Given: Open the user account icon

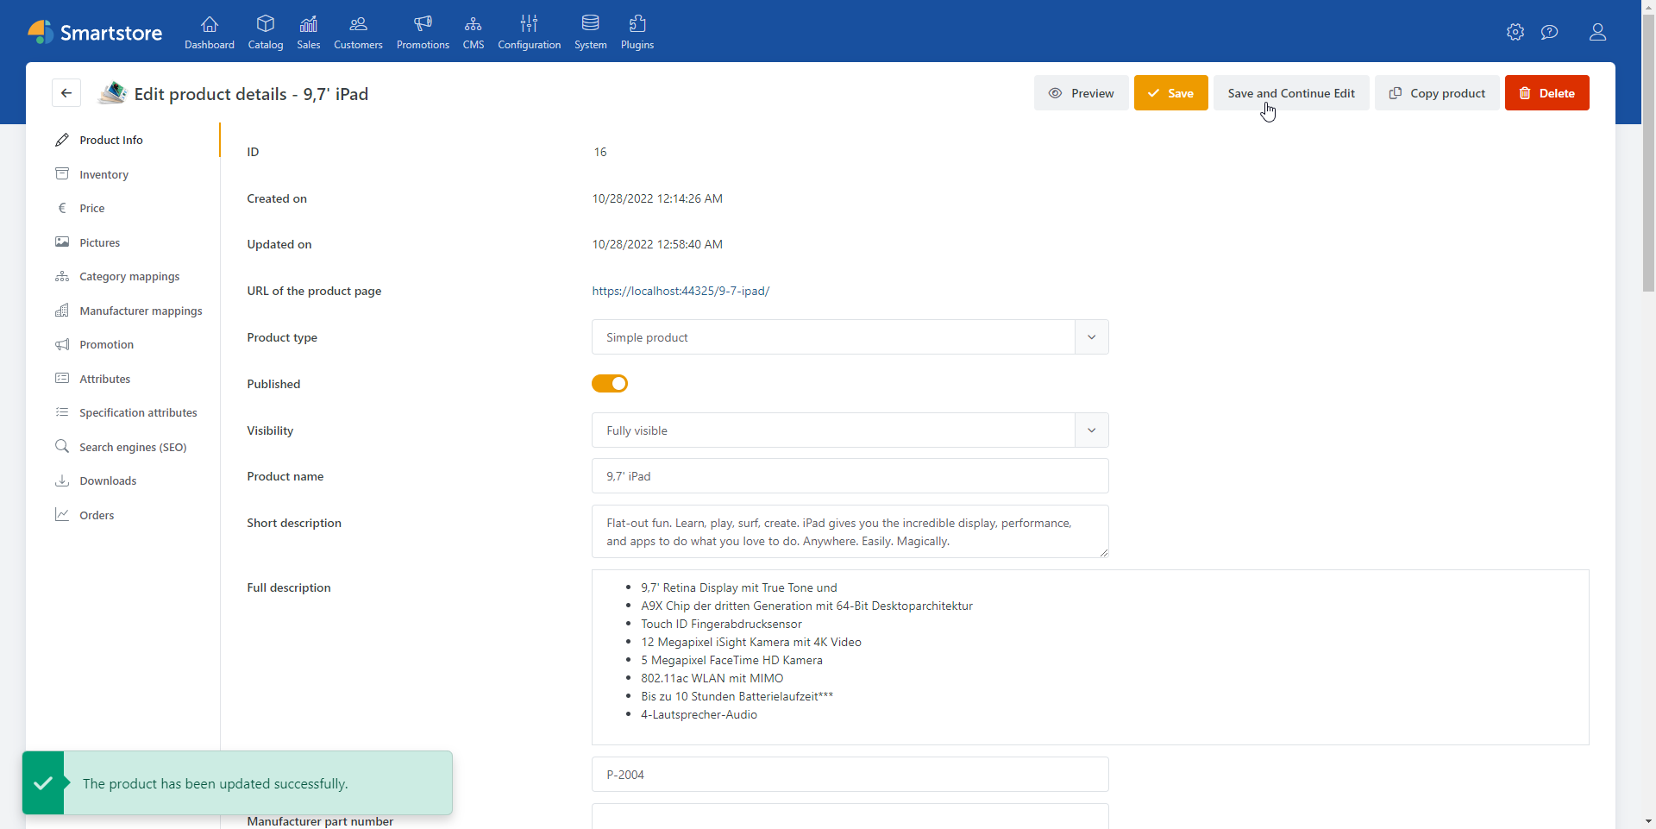Looking at the screenshot, I should pyautogui.click(x=1598, y=33).
